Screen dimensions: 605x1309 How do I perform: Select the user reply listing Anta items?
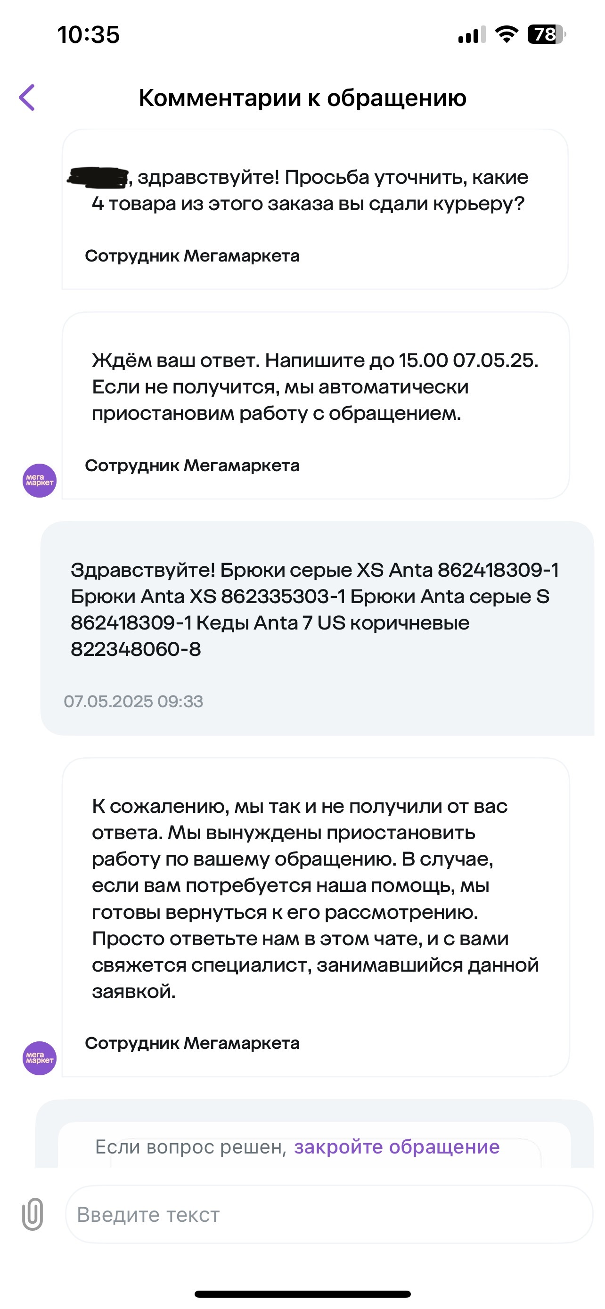[x=317, y=628]
